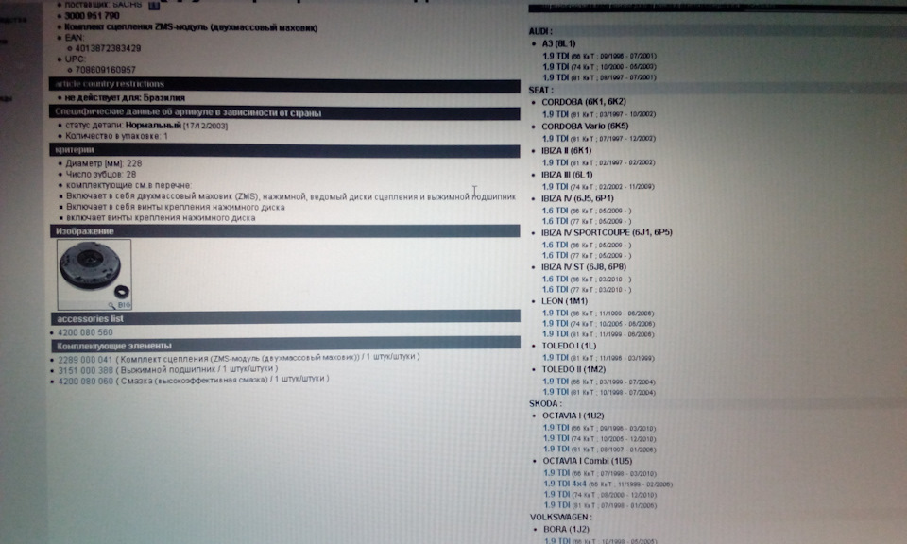The image size is (907, 544).
Task: Open IBIZA IV ST 1.6 TDI 66 kW link
Action: tap(555, 280)
